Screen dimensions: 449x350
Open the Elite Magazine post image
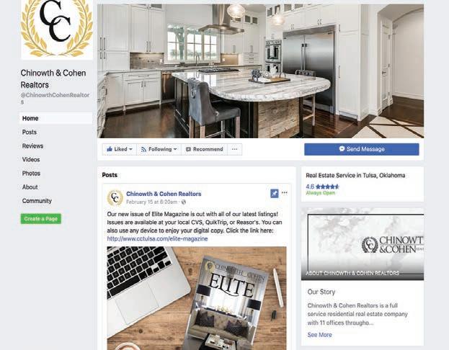197,298
